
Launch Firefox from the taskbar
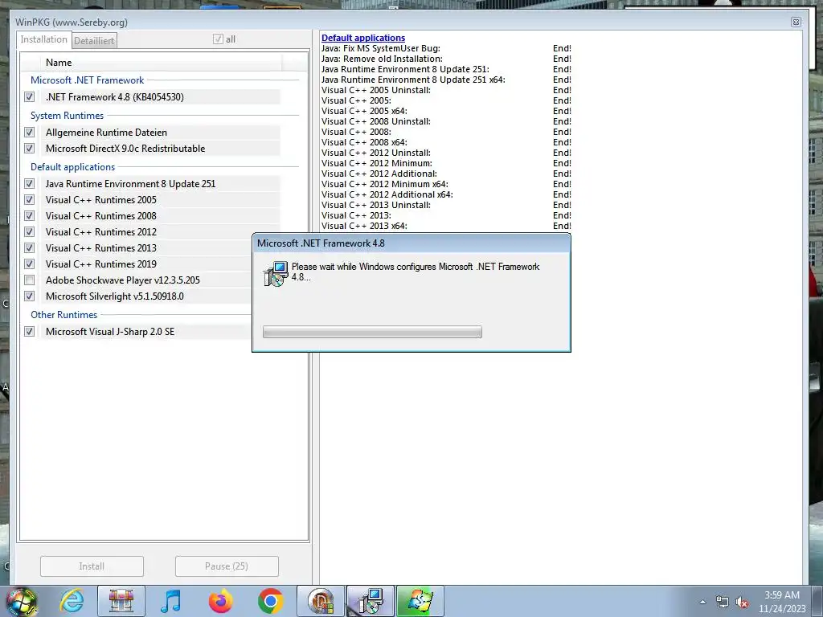pyautogui.click(x=220, y=601)
